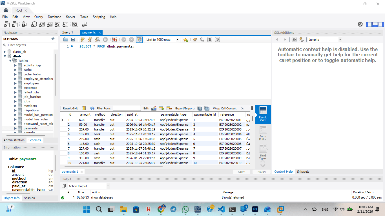Screen dimensions: 385x216
Task: Add query to favorites with star icon
Action: pyautogui.click(x=185, y=40)
